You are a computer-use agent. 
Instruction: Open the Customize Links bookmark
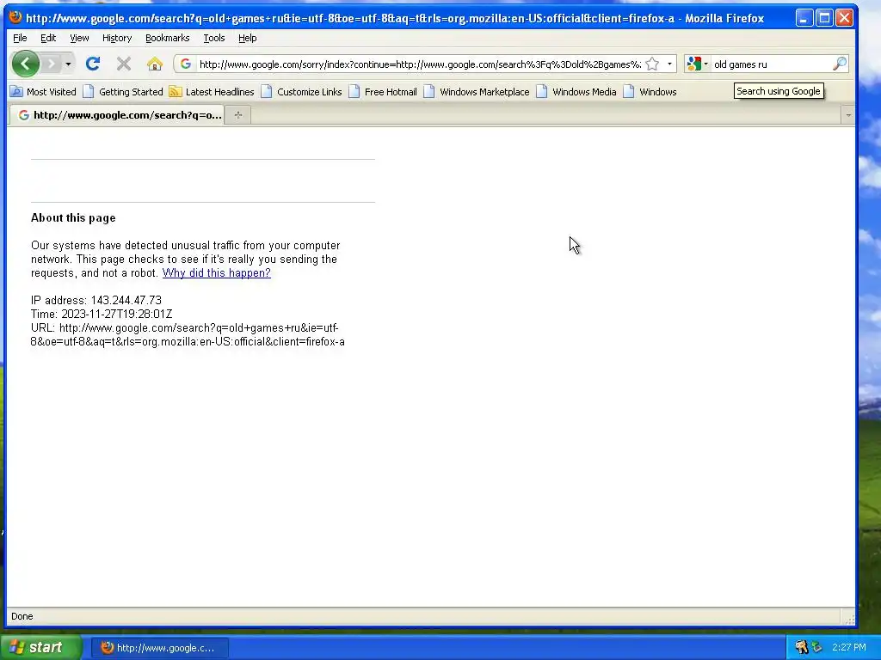(302, 91)
